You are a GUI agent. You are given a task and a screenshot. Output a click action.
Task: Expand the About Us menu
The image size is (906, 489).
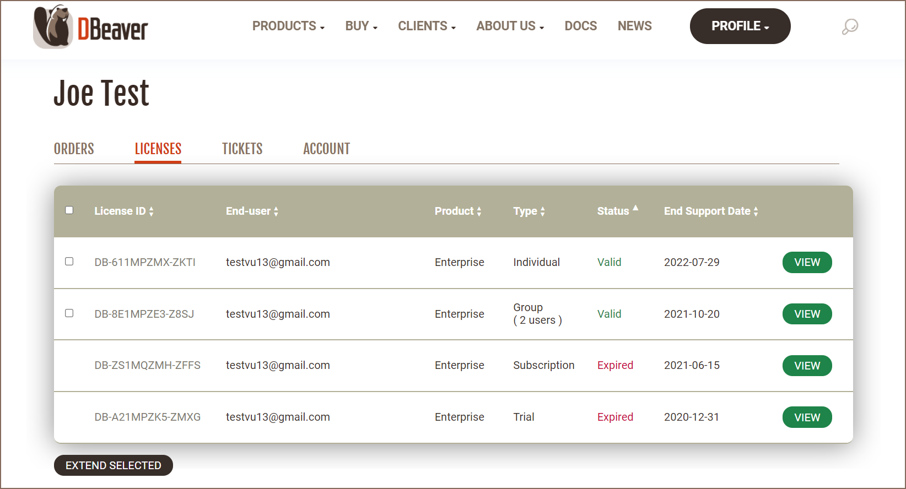coord(510,26)
